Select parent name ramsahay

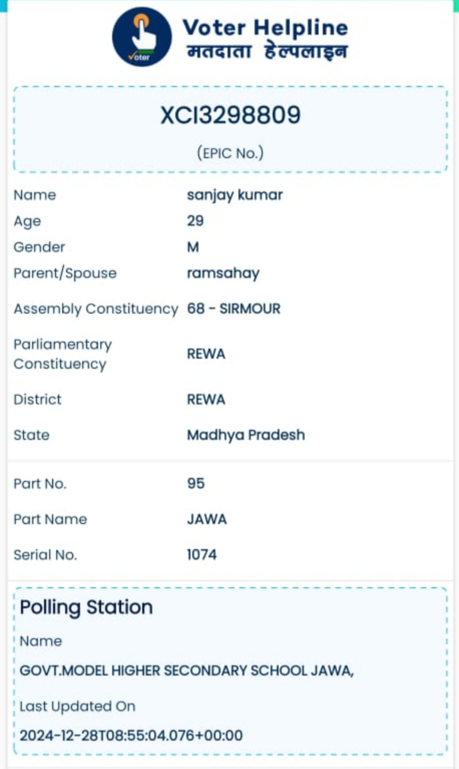pyautogui.click(x=223, y=273)
